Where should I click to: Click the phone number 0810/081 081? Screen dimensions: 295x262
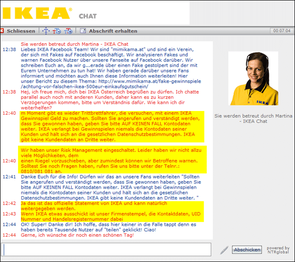(x=37, y=172)
